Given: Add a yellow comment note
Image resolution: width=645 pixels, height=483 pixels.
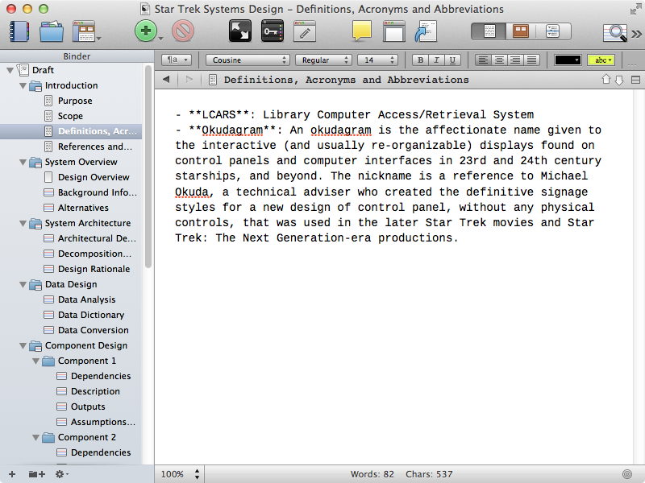Looking at the screenshot, I should coord(361,31).
